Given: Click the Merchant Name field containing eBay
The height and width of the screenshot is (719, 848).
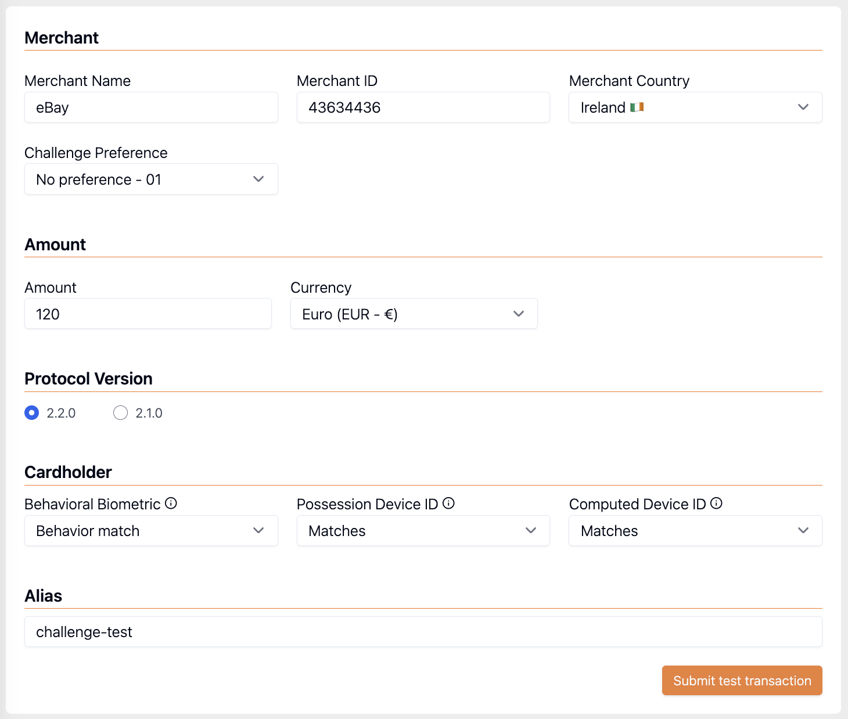Looking at the screenshot, I should (151, 107).
